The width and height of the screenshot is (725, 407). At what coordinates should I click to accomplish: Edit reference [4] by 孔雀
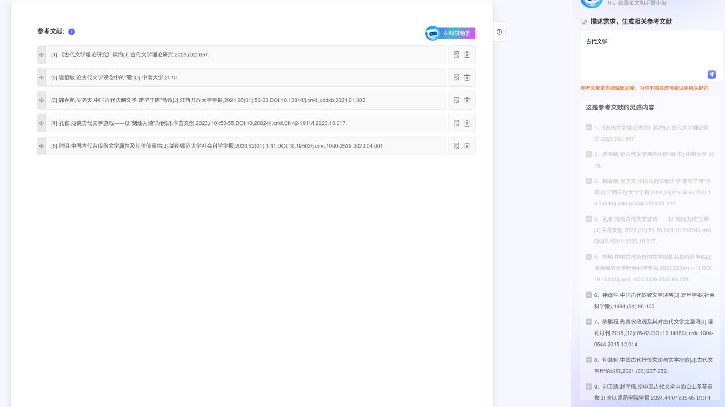click(456, 123)
